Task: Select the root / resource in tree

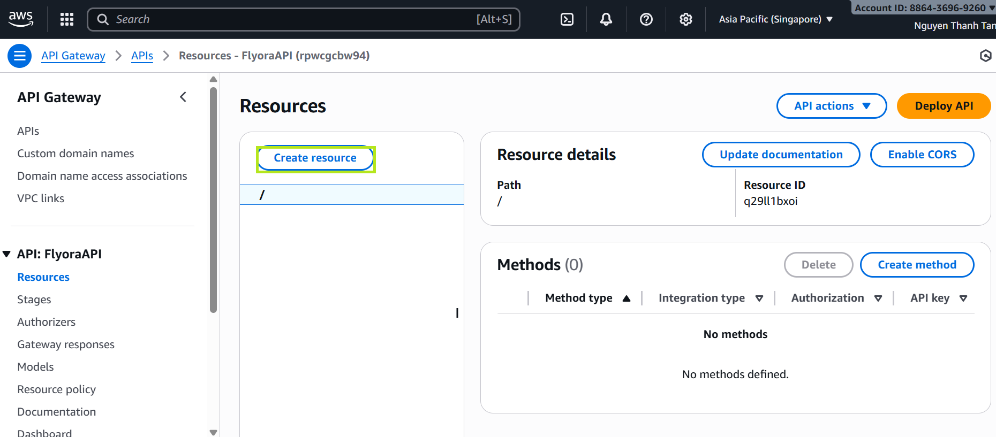Action: 262,195
